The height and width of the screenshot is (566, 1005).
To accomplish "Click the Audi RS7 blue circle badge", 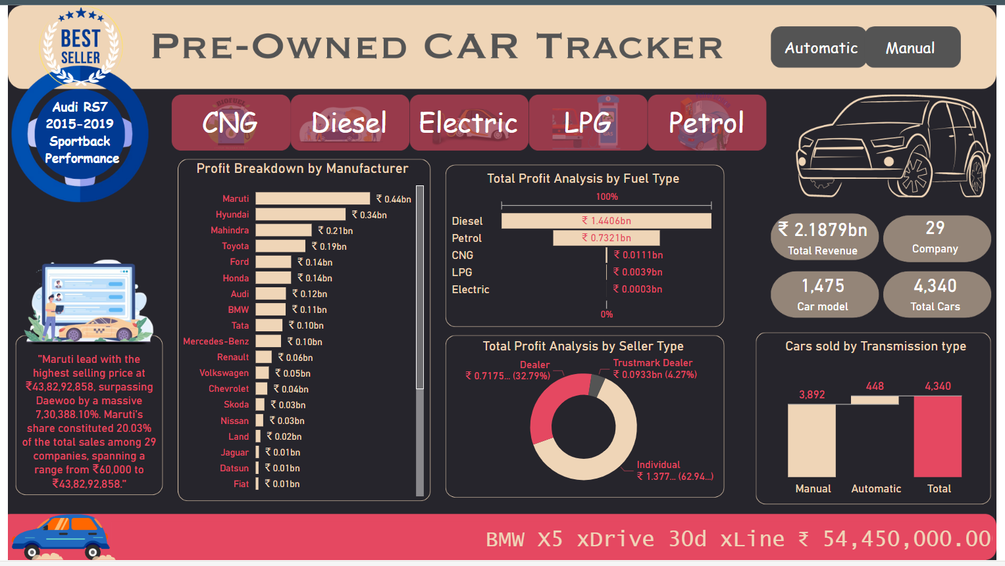I will point(80,133).
